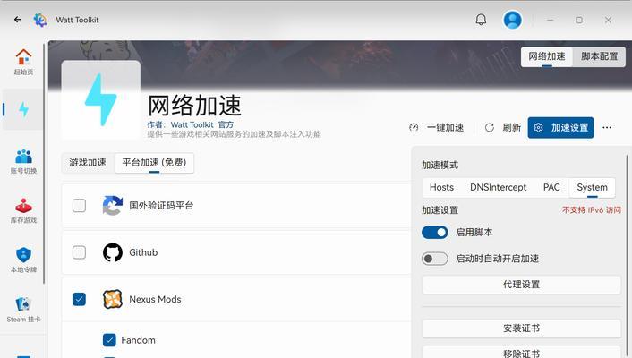The width and height of the screenshot is (632, 358).
Task: Click the sidebar vertical scrollbar
Action: point(45,163)
